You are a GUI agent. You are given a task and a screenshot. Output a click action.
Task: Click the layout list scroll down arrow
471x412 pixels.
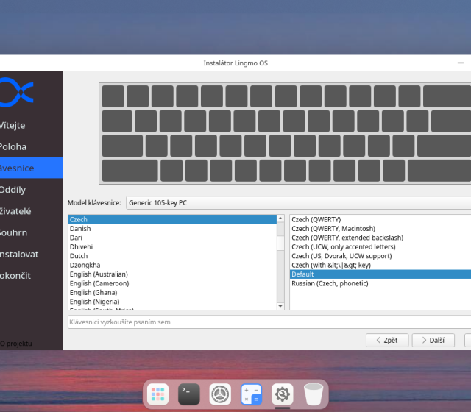coord(280,305)
